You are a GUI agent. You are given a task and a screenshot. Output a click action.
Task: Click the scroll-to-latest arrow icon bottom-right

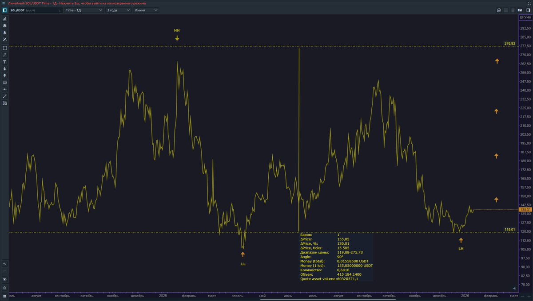click(x=514, y=288)
